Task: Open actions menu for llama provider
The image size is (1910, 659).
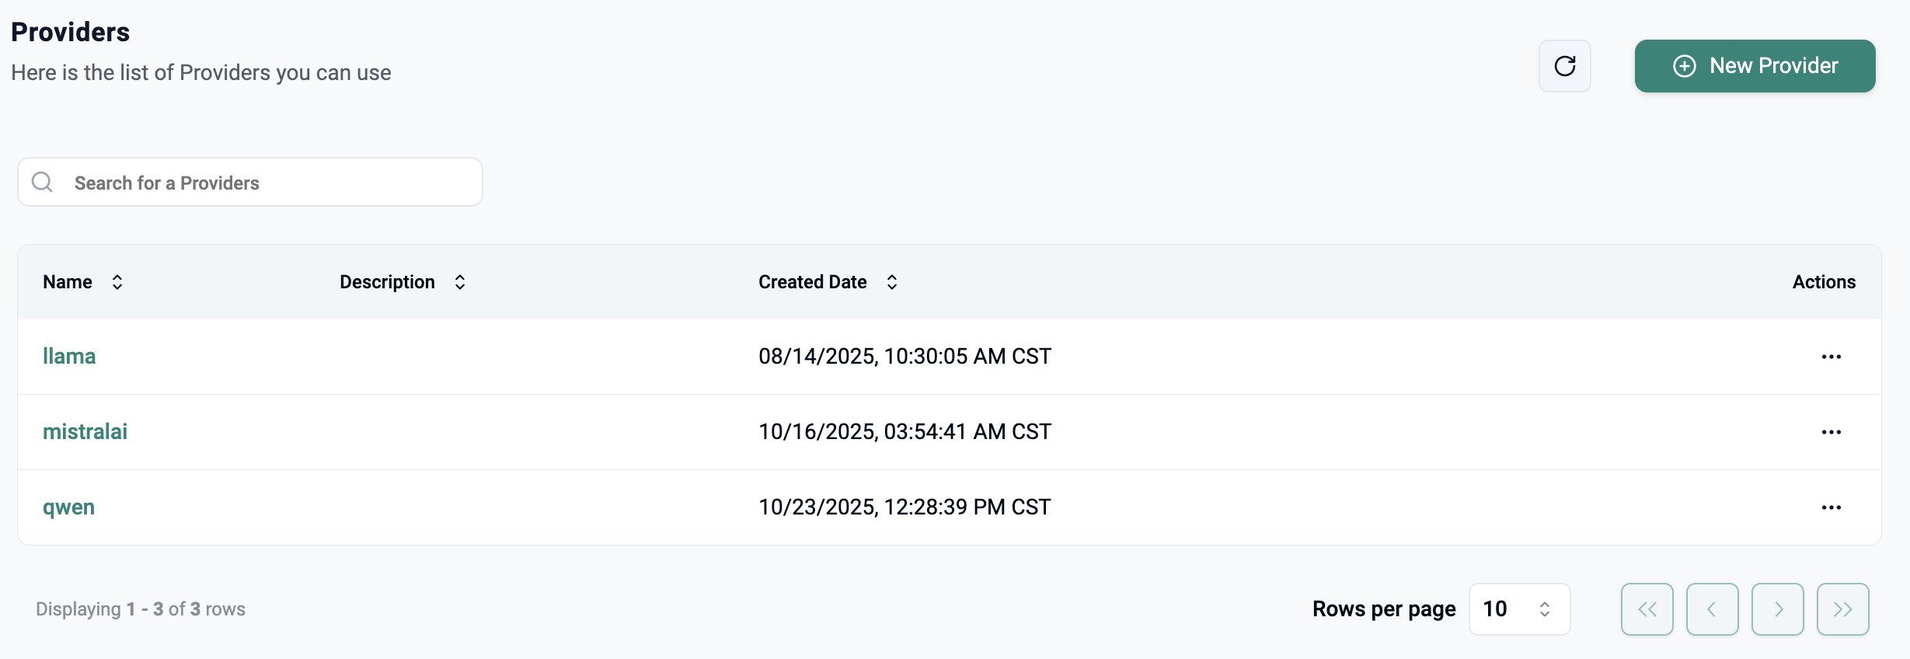Action: click(1831, 357)
